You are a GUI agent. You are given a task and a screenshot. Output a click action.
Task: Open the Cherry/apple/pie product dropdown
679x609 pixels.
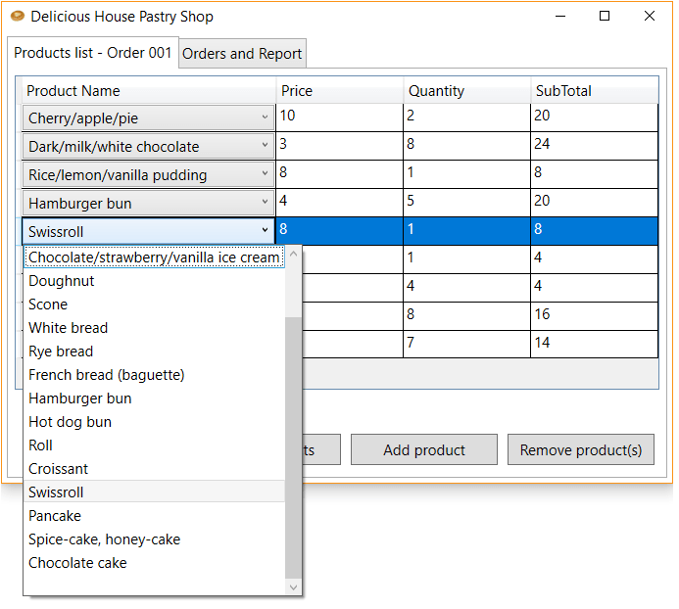pos(265,118)
